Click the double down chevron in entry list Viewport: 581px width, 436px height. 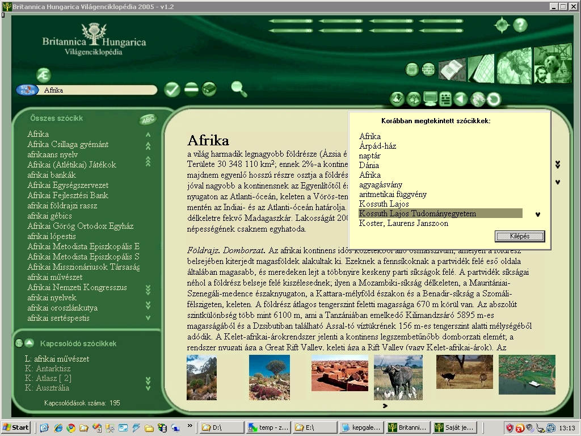point(148,305)
